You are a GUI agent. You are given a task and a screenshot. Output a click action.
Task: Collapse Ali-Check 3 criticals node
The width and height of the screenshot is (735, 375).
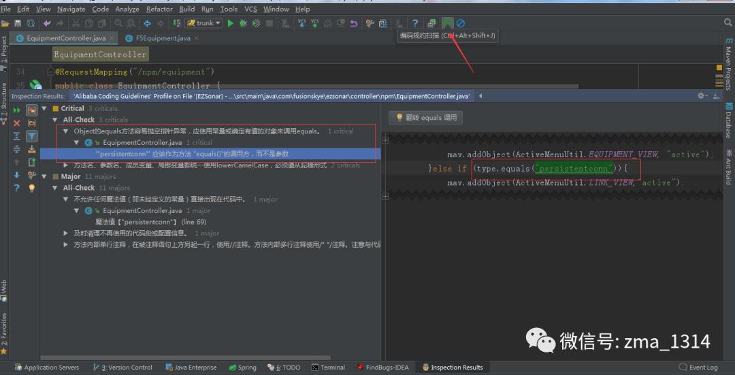click(55, 120)
